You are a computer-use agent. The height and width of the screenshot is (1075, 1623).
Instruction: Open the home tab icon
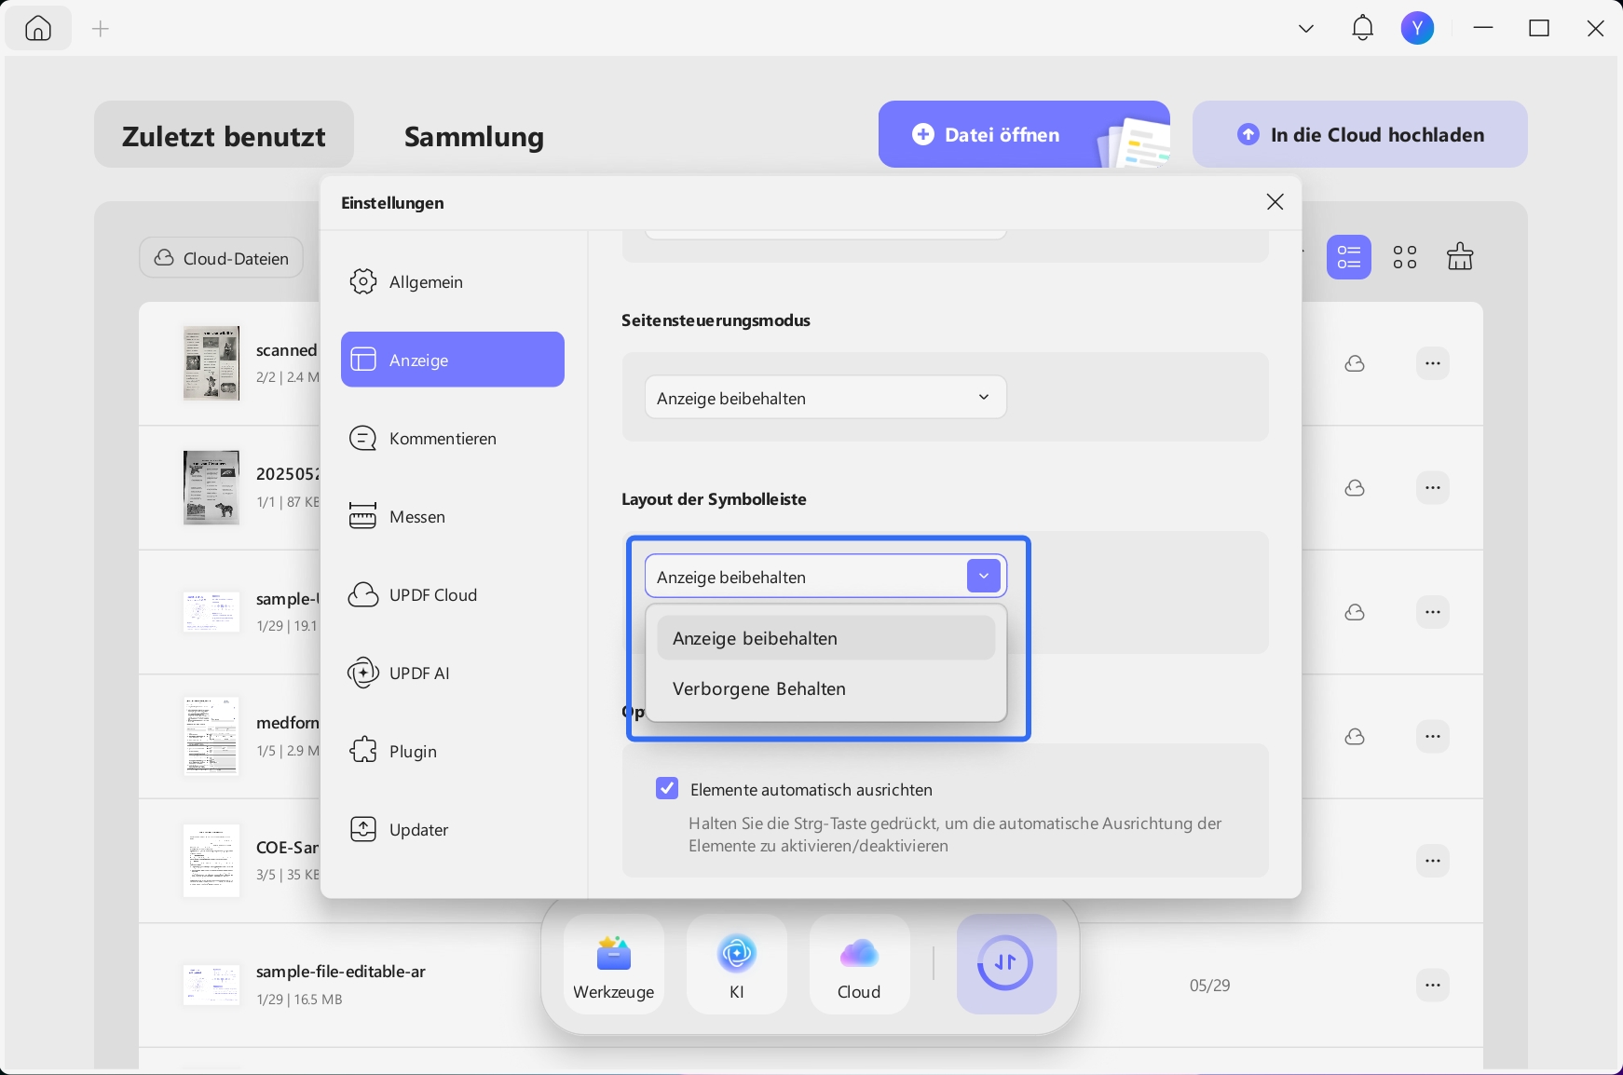click(38, 29)
